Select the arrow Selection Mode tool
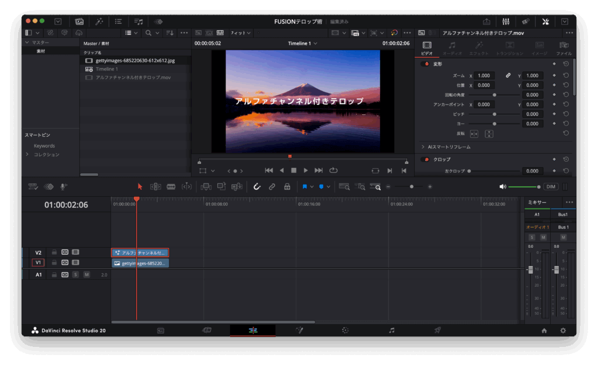This screenshot has height=365, width=598. tap(140, 187)
